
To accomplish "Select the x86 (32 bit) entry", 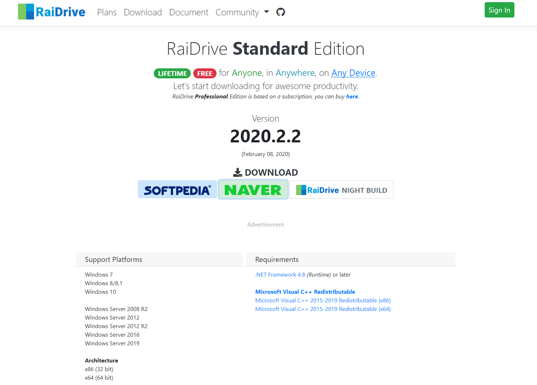I will pos(99,369).
